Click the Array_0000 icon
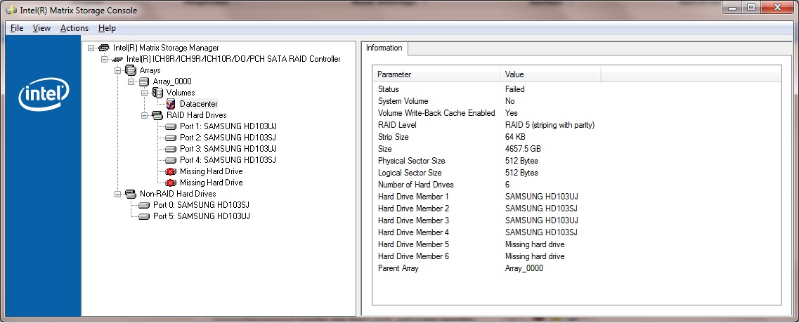Viewport: 799px width, 323px height. point(144,81)
